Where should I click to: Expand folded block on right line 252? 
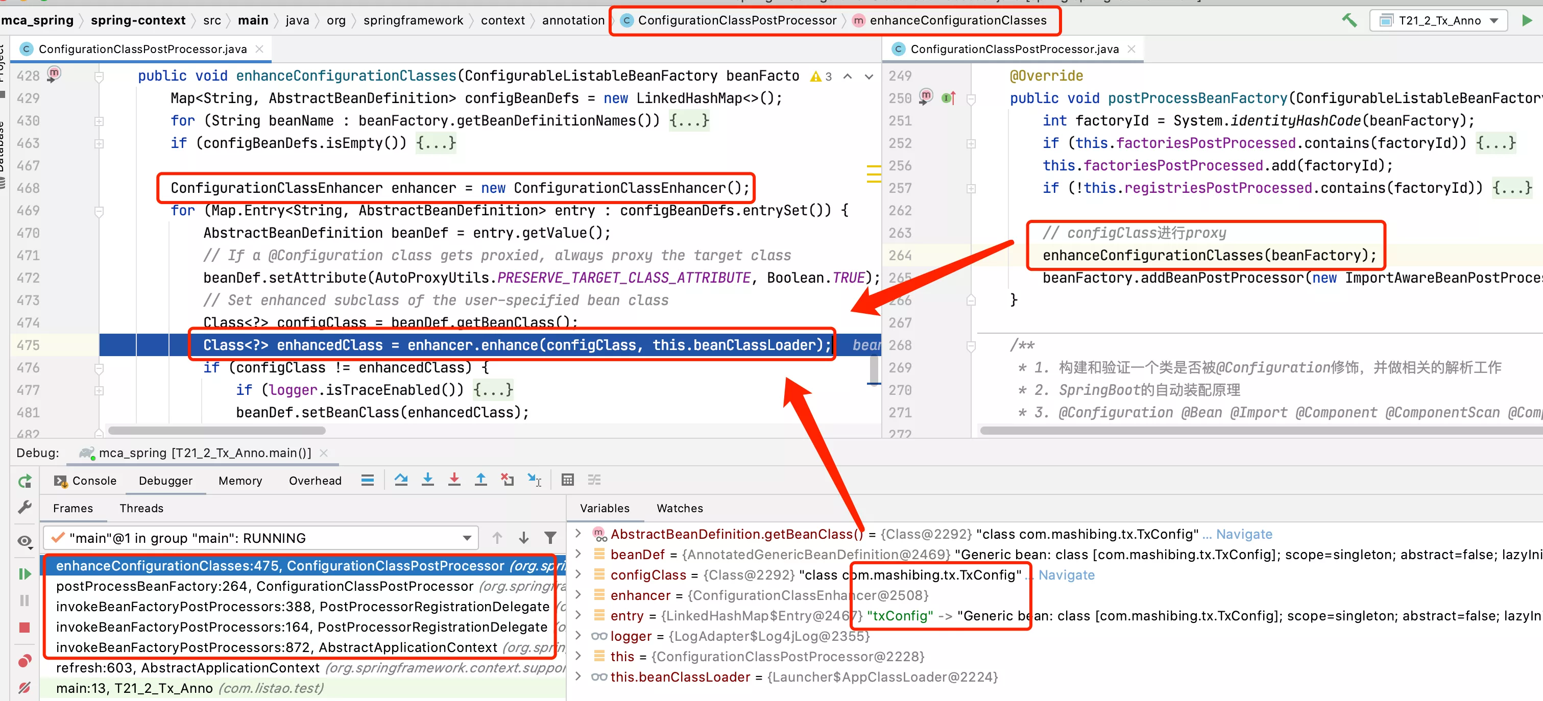(x=971, y=144)
